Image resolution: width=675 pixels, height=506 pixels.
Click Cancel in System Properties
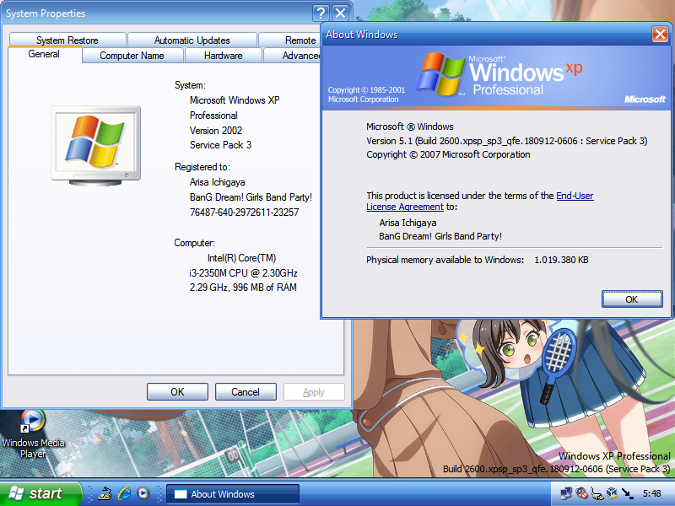[x=246, y=392]
